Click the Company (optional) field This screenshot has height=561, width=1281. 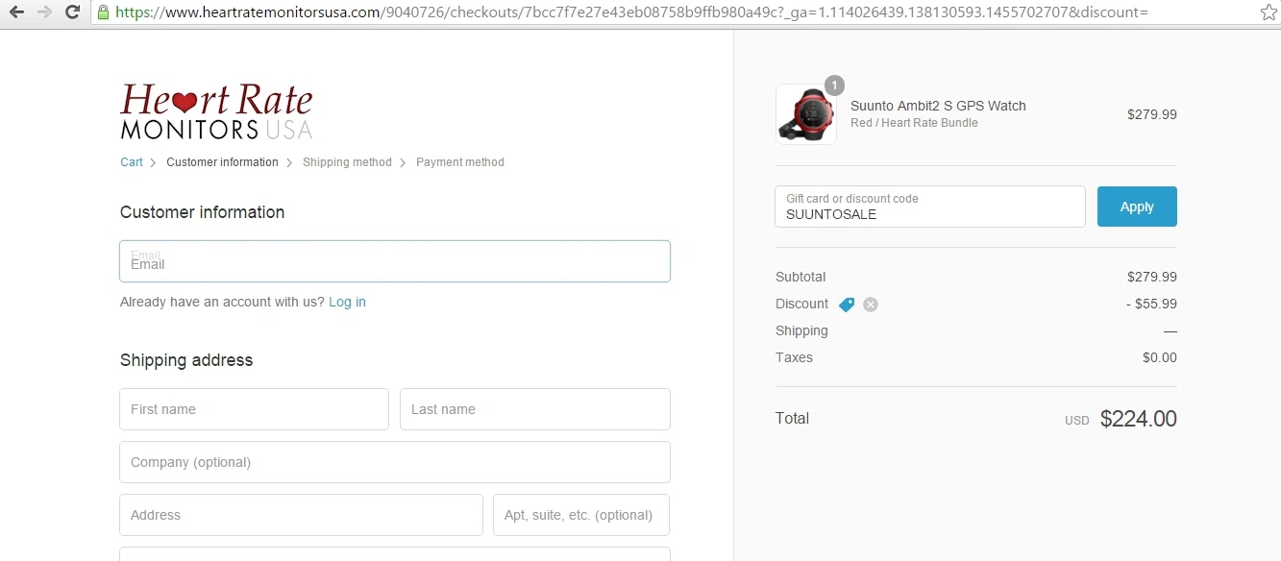[395, 462]
